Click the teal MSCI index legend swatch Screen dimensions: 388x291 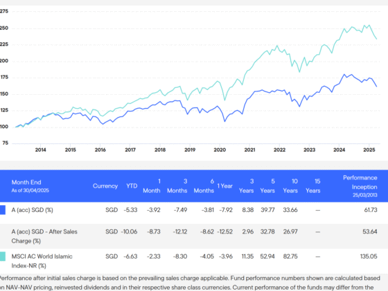click(x=3, y=256)
